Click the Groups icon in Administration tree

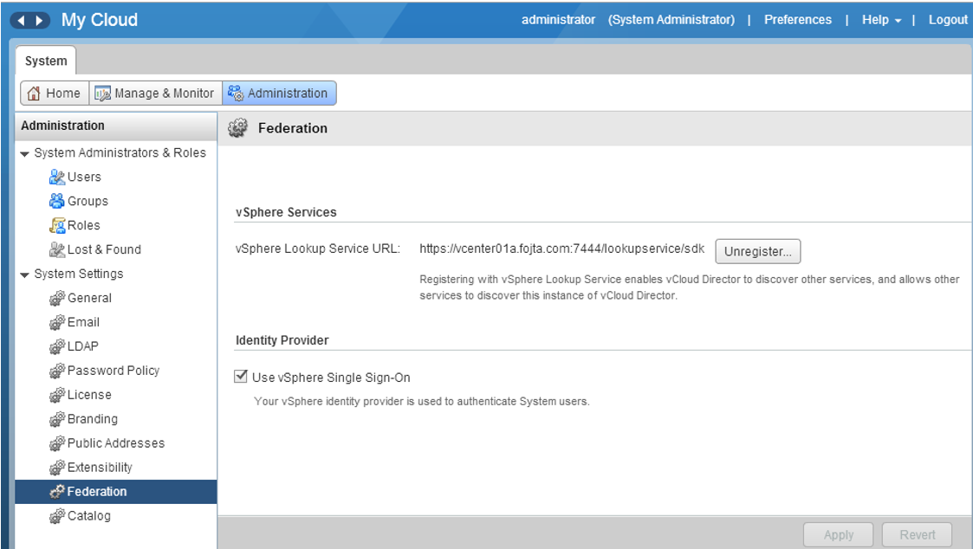click(57, 202)
